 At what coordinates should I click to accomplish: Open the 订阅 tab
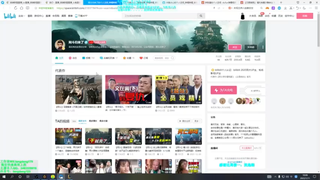pyautogui.click(x=144, y=58)
